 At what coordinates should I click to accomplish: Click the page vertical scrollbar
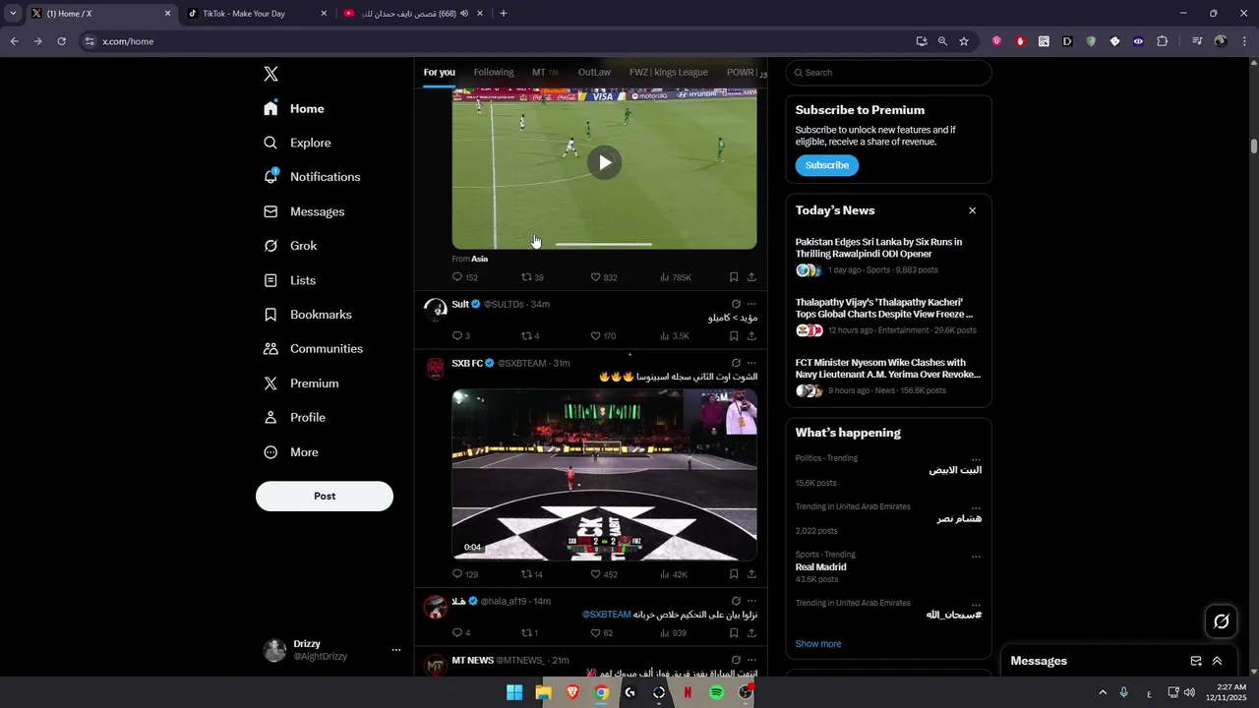[x=1254, y=147]
